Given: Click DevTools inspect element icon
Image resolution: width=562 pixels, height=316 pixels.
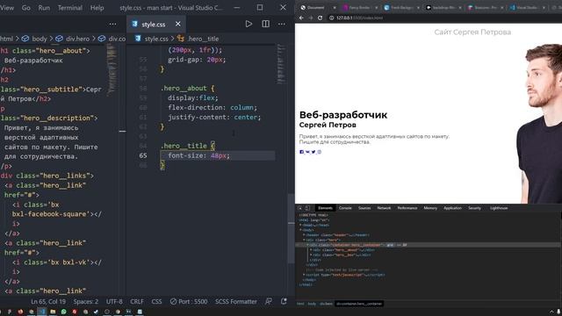Looking at the screenshot, I should pos(300,208).
